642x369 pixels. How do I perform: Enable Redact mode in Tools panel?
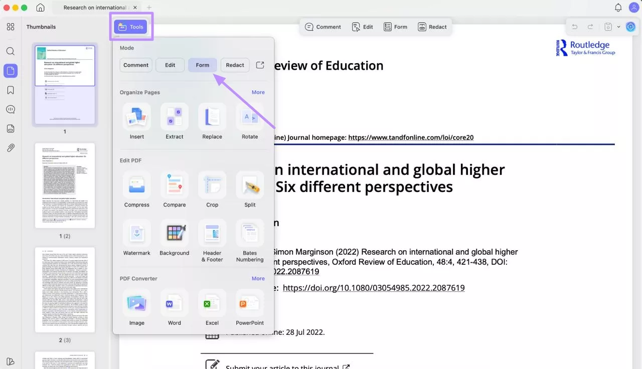click(x=235, y=65)
